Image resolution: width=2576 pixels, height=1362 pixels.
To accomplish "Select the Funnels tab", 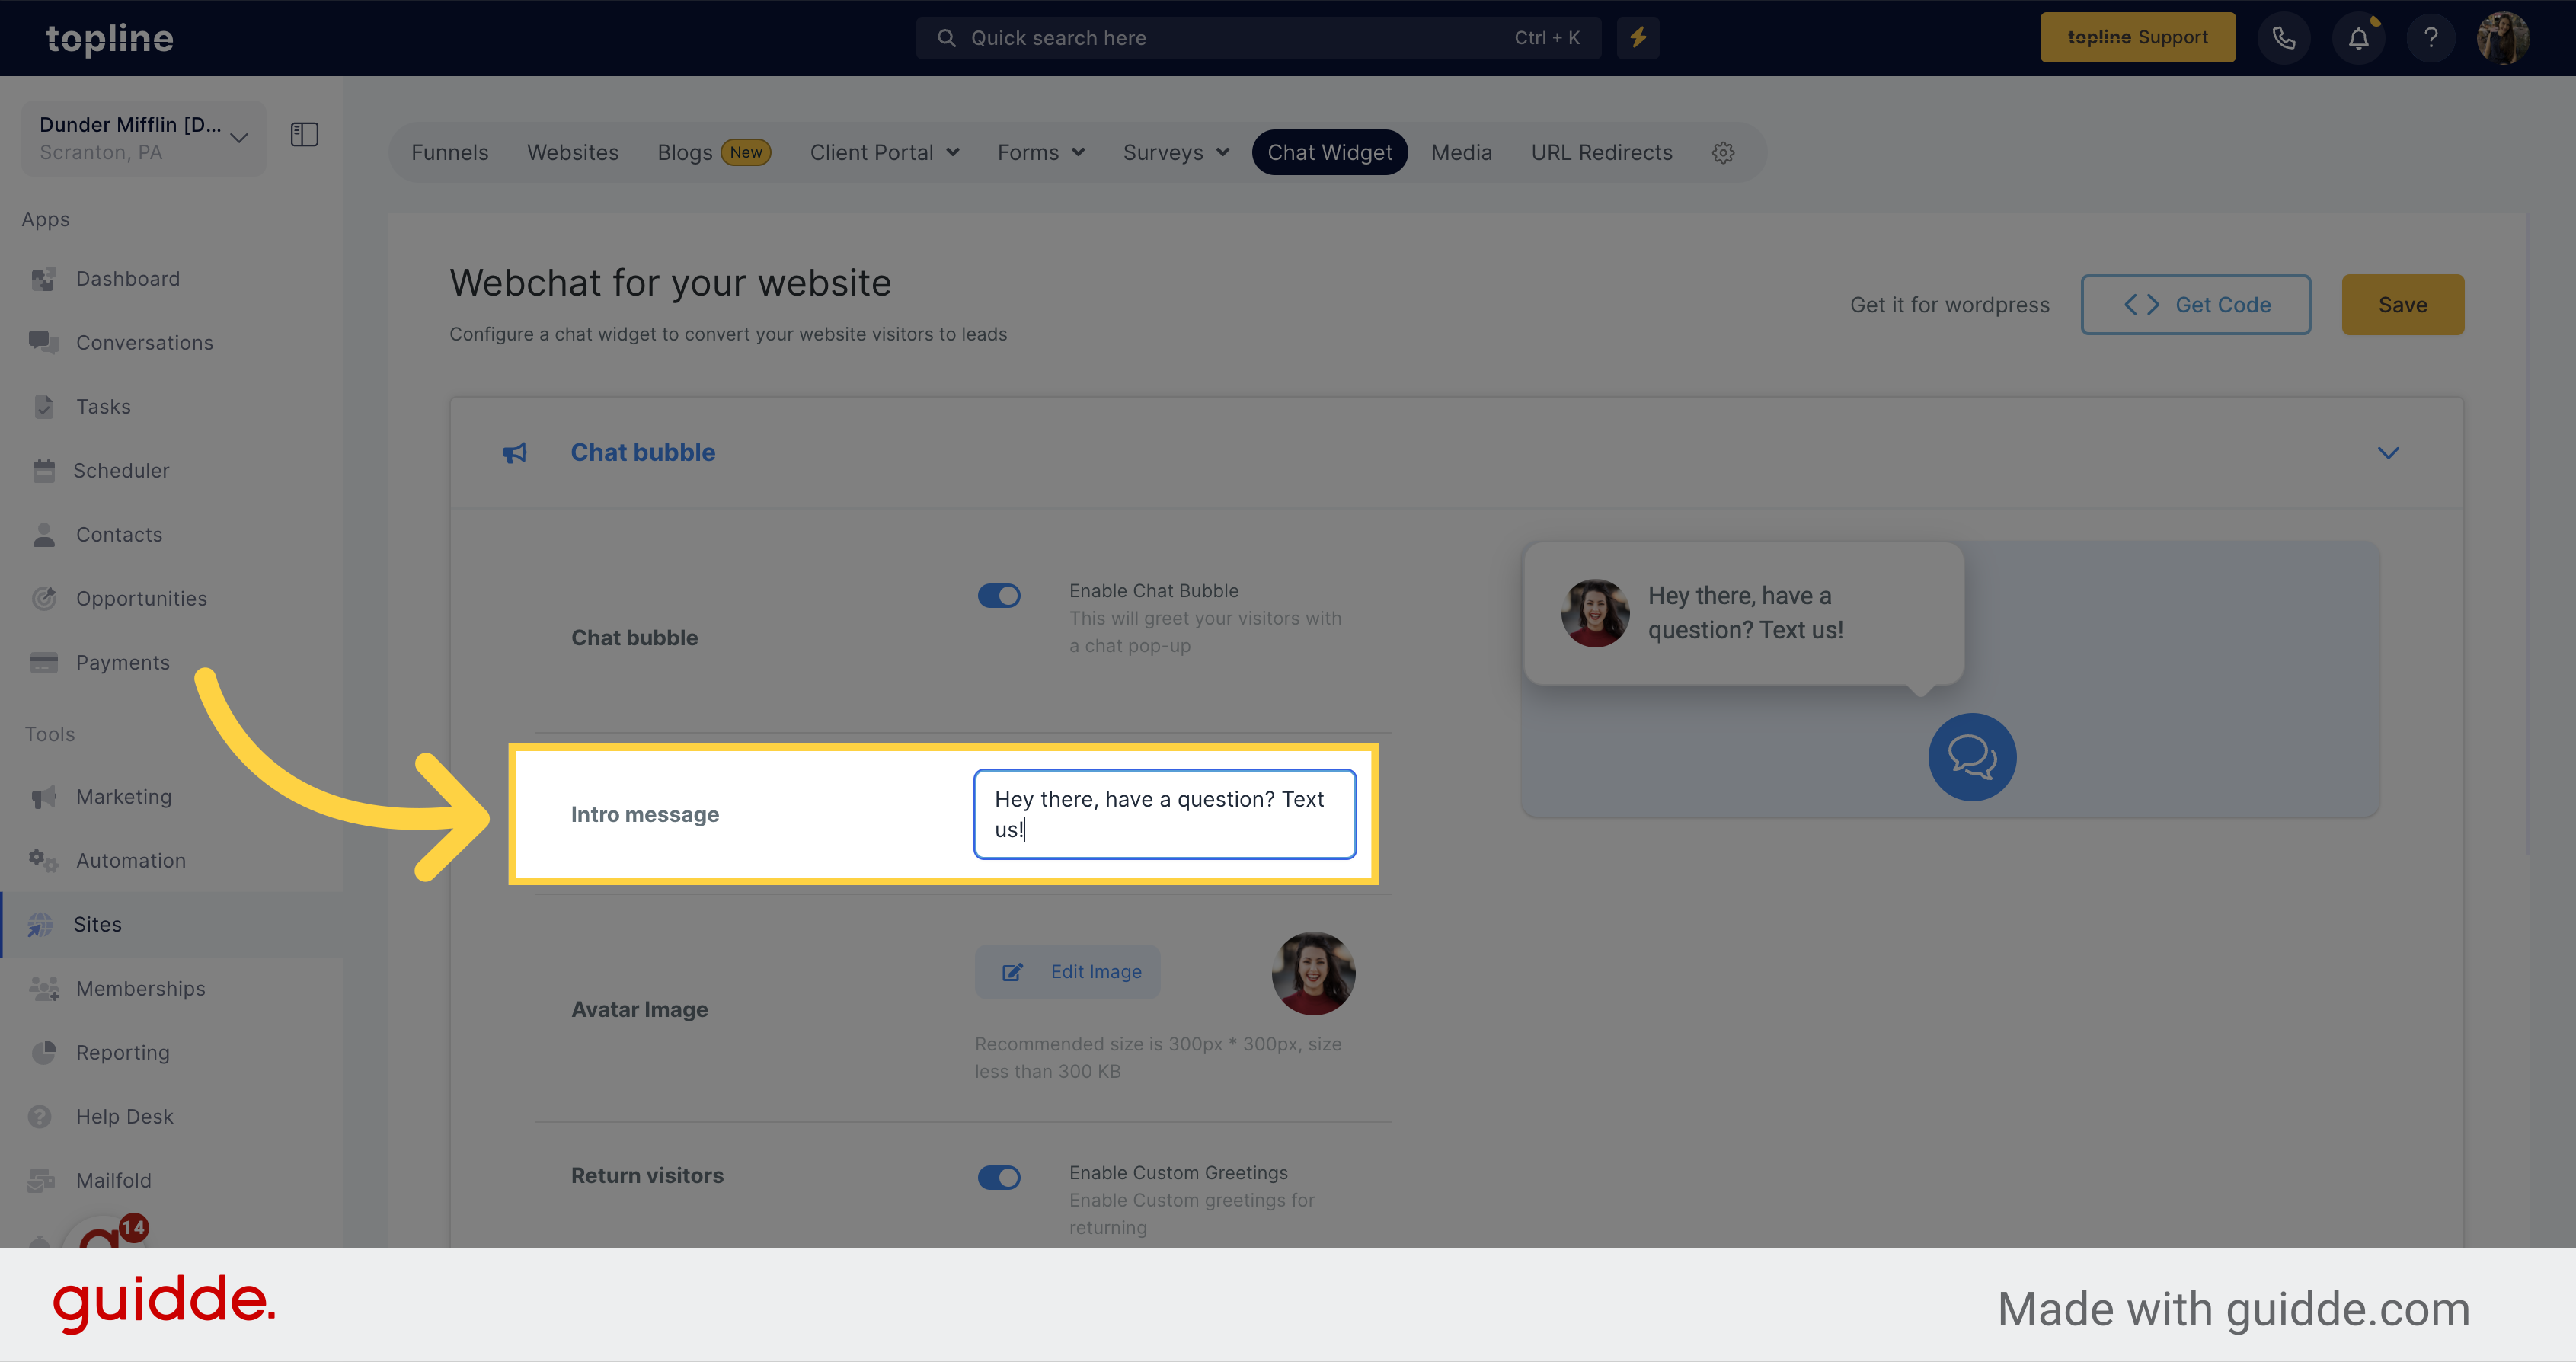I will tap(450, 152).
